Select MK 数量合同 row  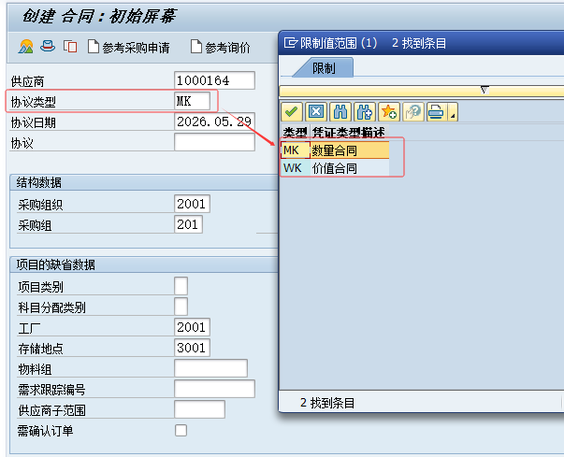pos(335,150)
